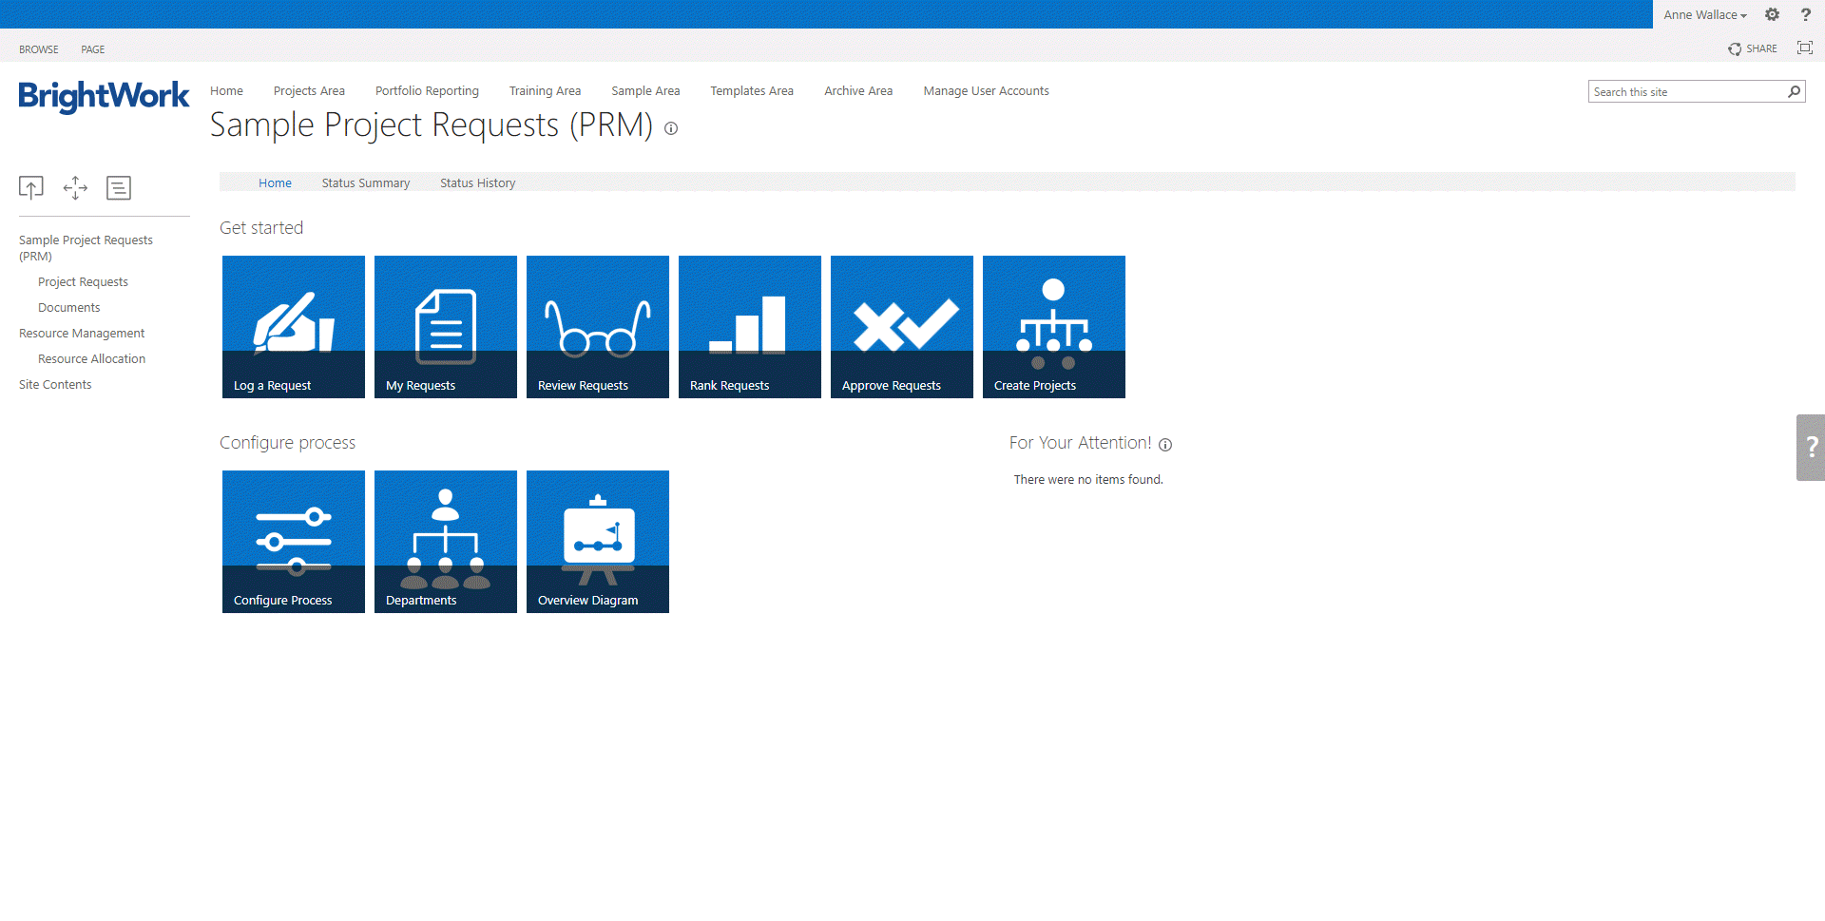Click the focus on content icon

(1804, 48)
